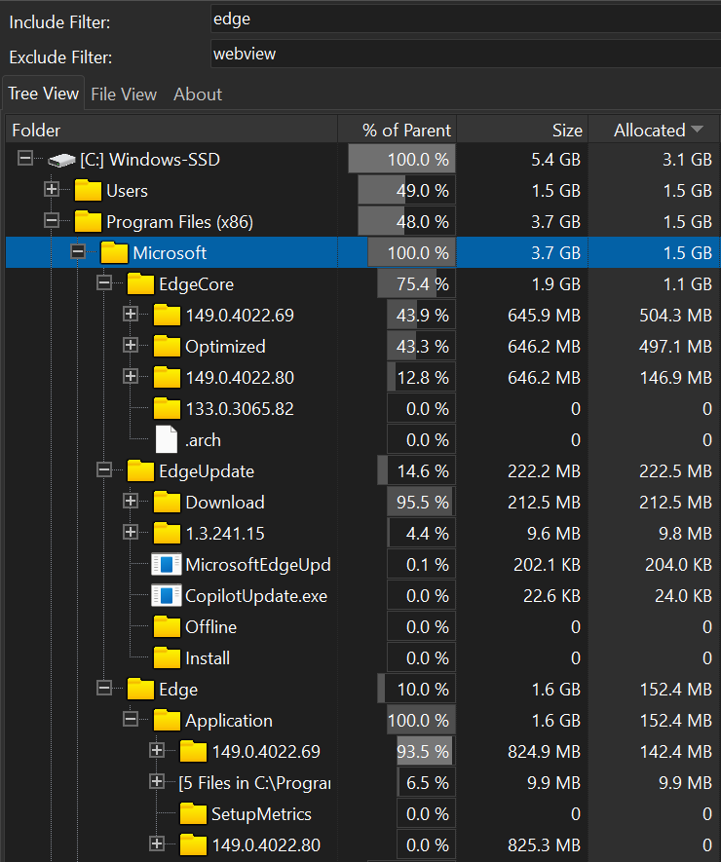Click the Application folder icon
Image resolution: width=721 pixels, height=862 pixels.
pyautogui.click(x=168, y=720)
